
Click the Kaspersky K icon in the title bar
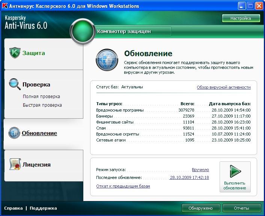[5, 6]
